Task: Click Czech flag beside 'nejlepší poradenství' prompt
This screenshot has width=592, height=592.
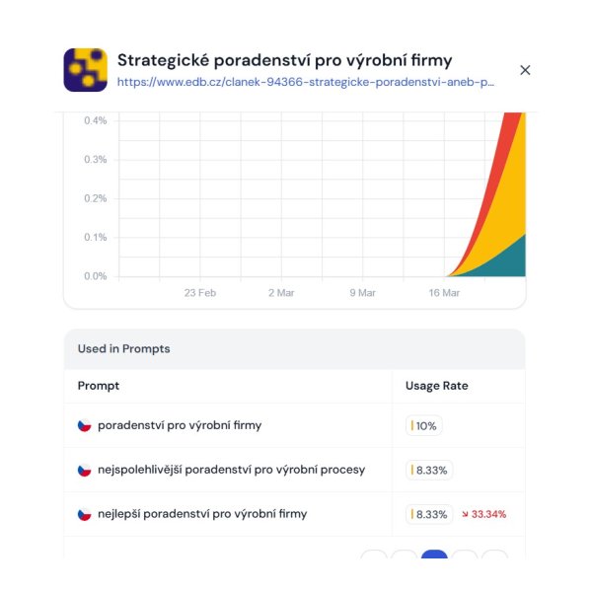Action: tap(85, 514)
